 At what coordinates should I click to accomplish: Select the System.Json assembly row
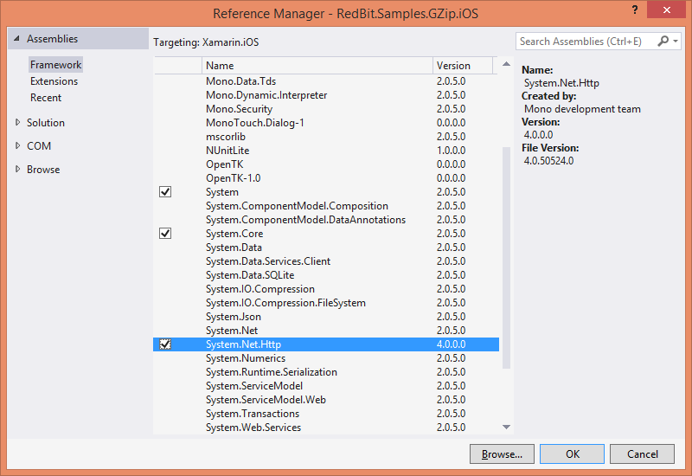326,317
